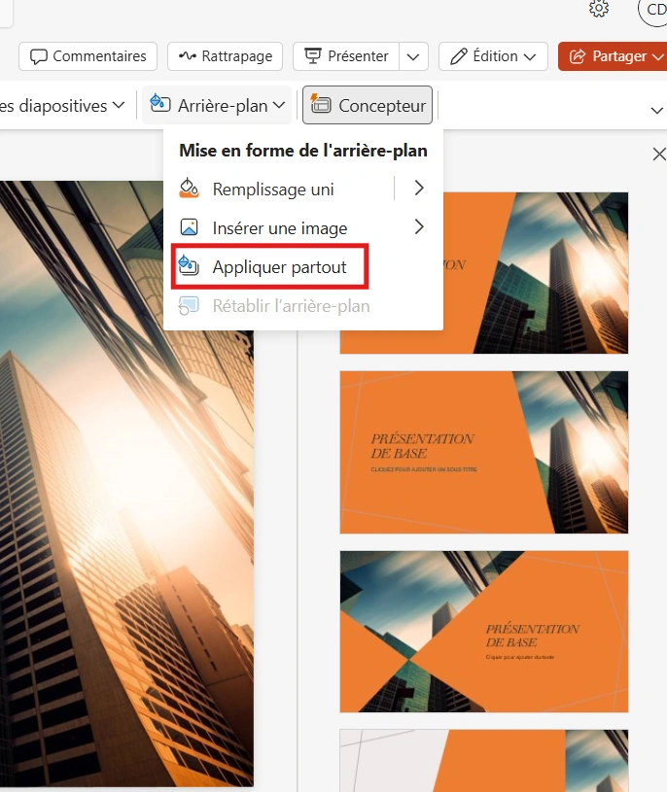Open the Commentaires pane

(88, 56)
